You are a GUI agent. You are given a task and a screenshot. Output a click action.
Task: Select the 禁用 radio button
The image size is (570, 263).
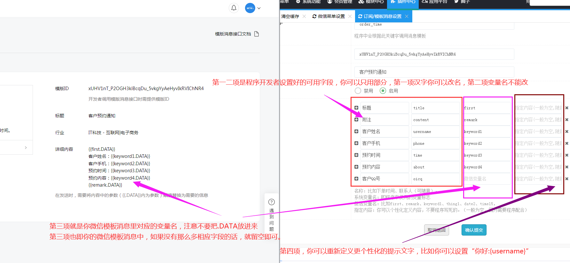coord(358,91)
